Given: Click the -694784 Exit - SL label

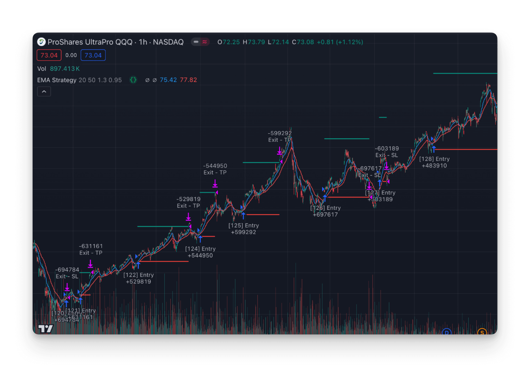Looking at the screenshot, I should pyautogui.click(x=67, y=273).
